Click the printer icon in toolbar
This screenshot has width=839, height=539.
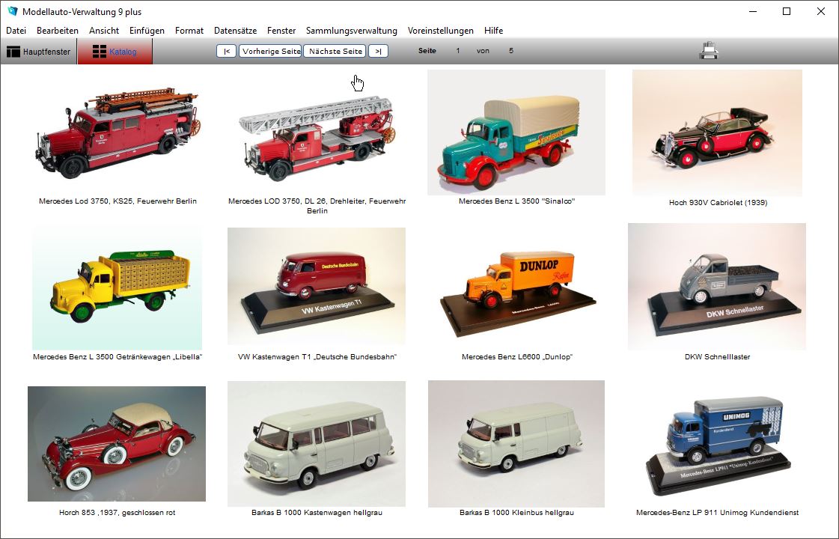(708, 51)
